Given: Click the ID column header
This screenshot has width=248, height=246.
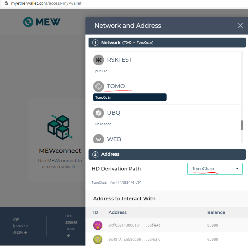Looking at the screenshot, I should click(x=96, y=212).
